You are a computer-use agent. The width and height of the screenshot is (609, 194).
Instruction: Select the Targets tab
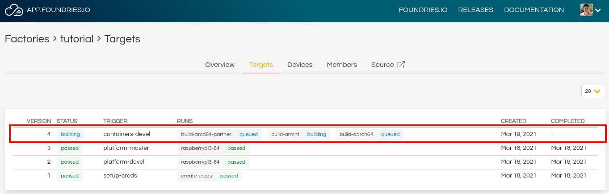point(261,65)
